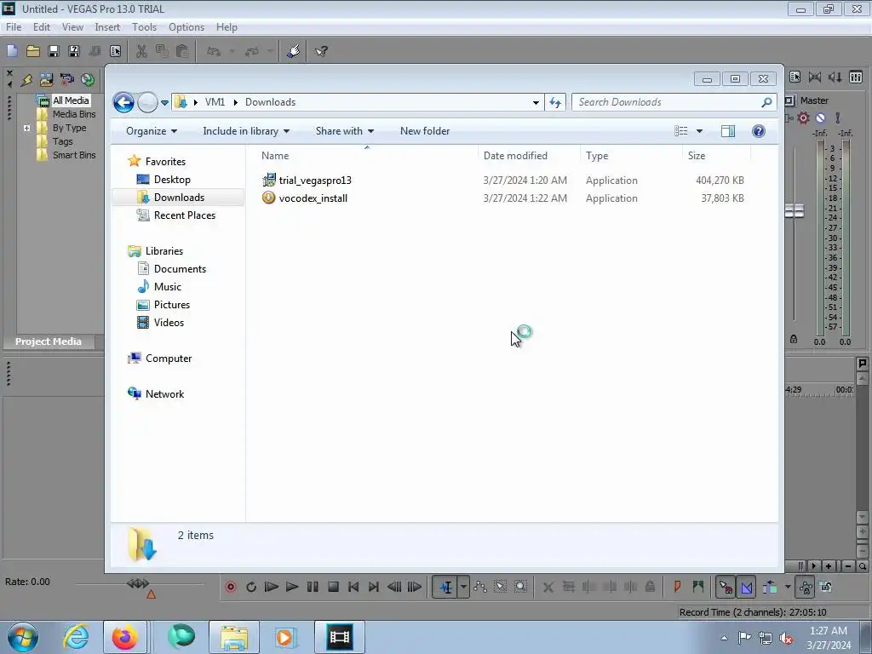Image resolution: width=872 pixels, height=654 pixels.
Task: Click the Search Downloads field
Action: pyautogui.click(x=674, y=102)
